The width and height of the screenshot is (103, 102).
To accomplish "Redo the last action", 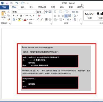I will [22, 3].
